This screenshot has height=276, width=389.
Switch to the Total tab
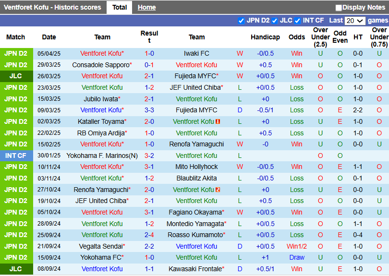tap(119, 7)
